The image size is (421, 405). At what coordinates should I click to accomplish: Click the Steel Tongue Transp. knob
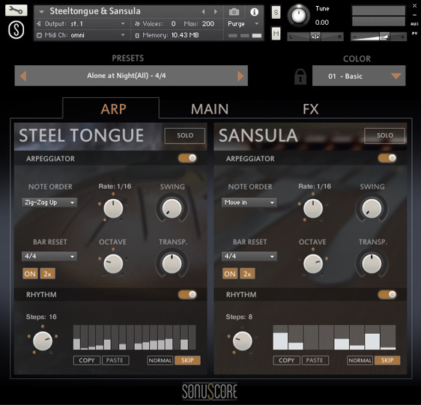pos(172,264)
